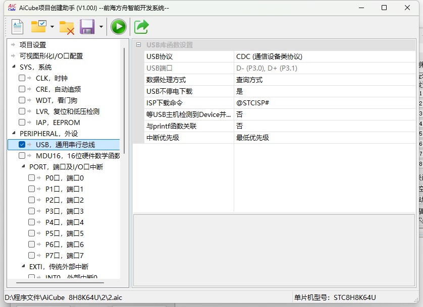Click the USB协议 property name
The height and width of the screenshot is (307, 423).
point(160,56)
